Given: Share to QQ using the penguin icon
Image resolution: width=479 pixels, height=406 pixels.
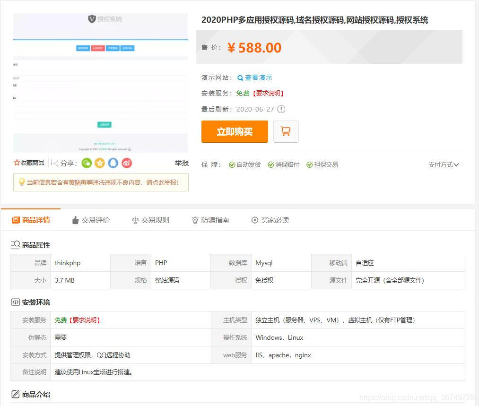Looking at the screenshot, I should click(x=113, y=163).
